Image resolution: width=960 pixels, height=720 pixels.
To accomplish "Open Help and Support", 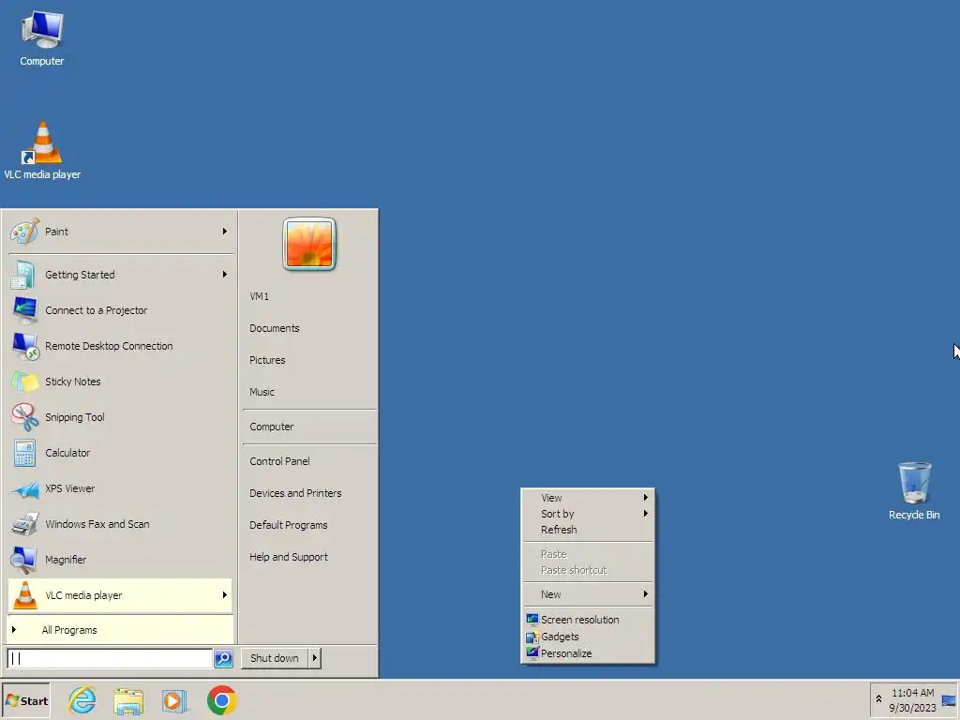I will pyautogui.click(x=289, y=557).
